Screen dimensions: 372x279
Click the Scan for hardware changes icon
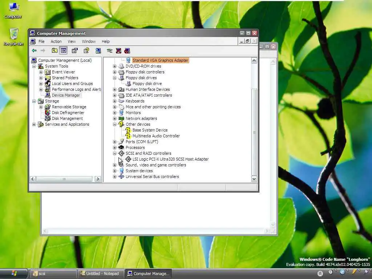(98, 50)
